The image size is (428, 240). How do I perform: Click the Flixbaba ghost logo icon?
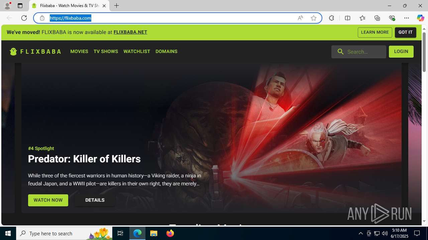(13, 51)
